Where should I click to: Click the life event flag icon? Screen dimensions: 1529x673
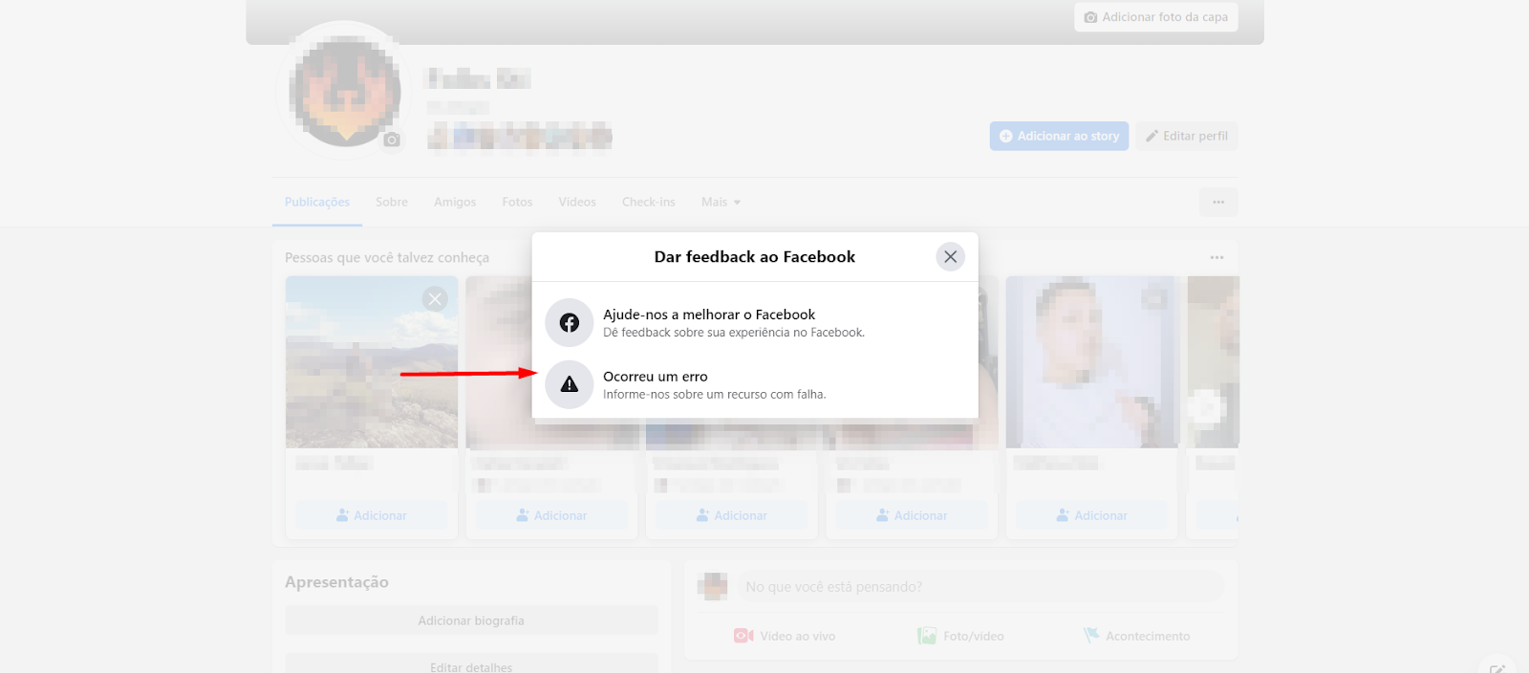click(1090, 635)
